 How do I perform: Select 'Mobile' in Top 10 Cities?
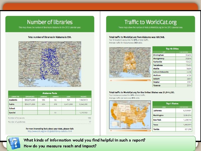[156, 69]
